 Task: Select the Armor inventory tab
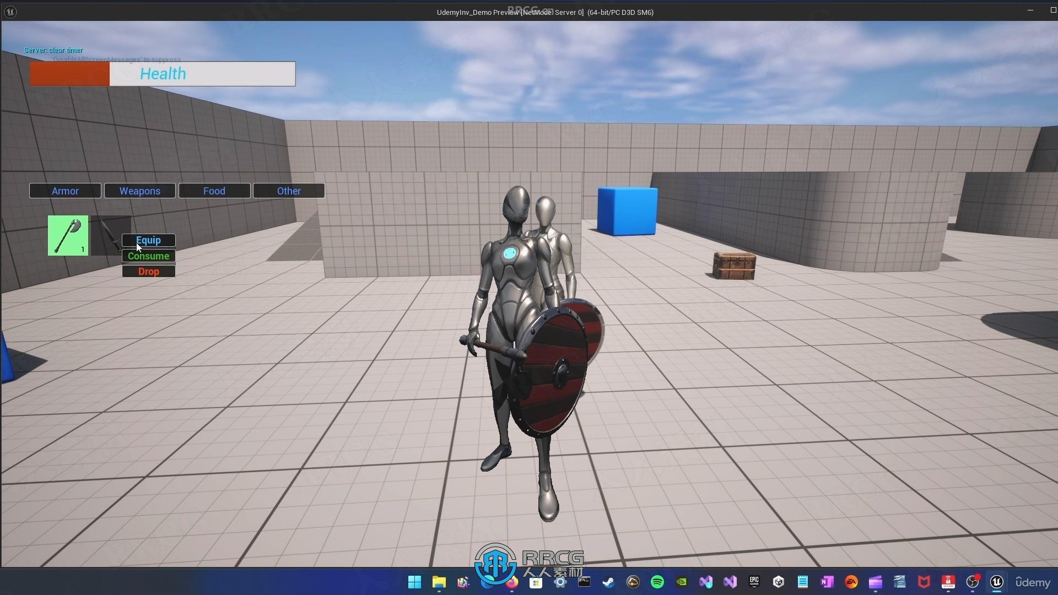pos(64,190)
